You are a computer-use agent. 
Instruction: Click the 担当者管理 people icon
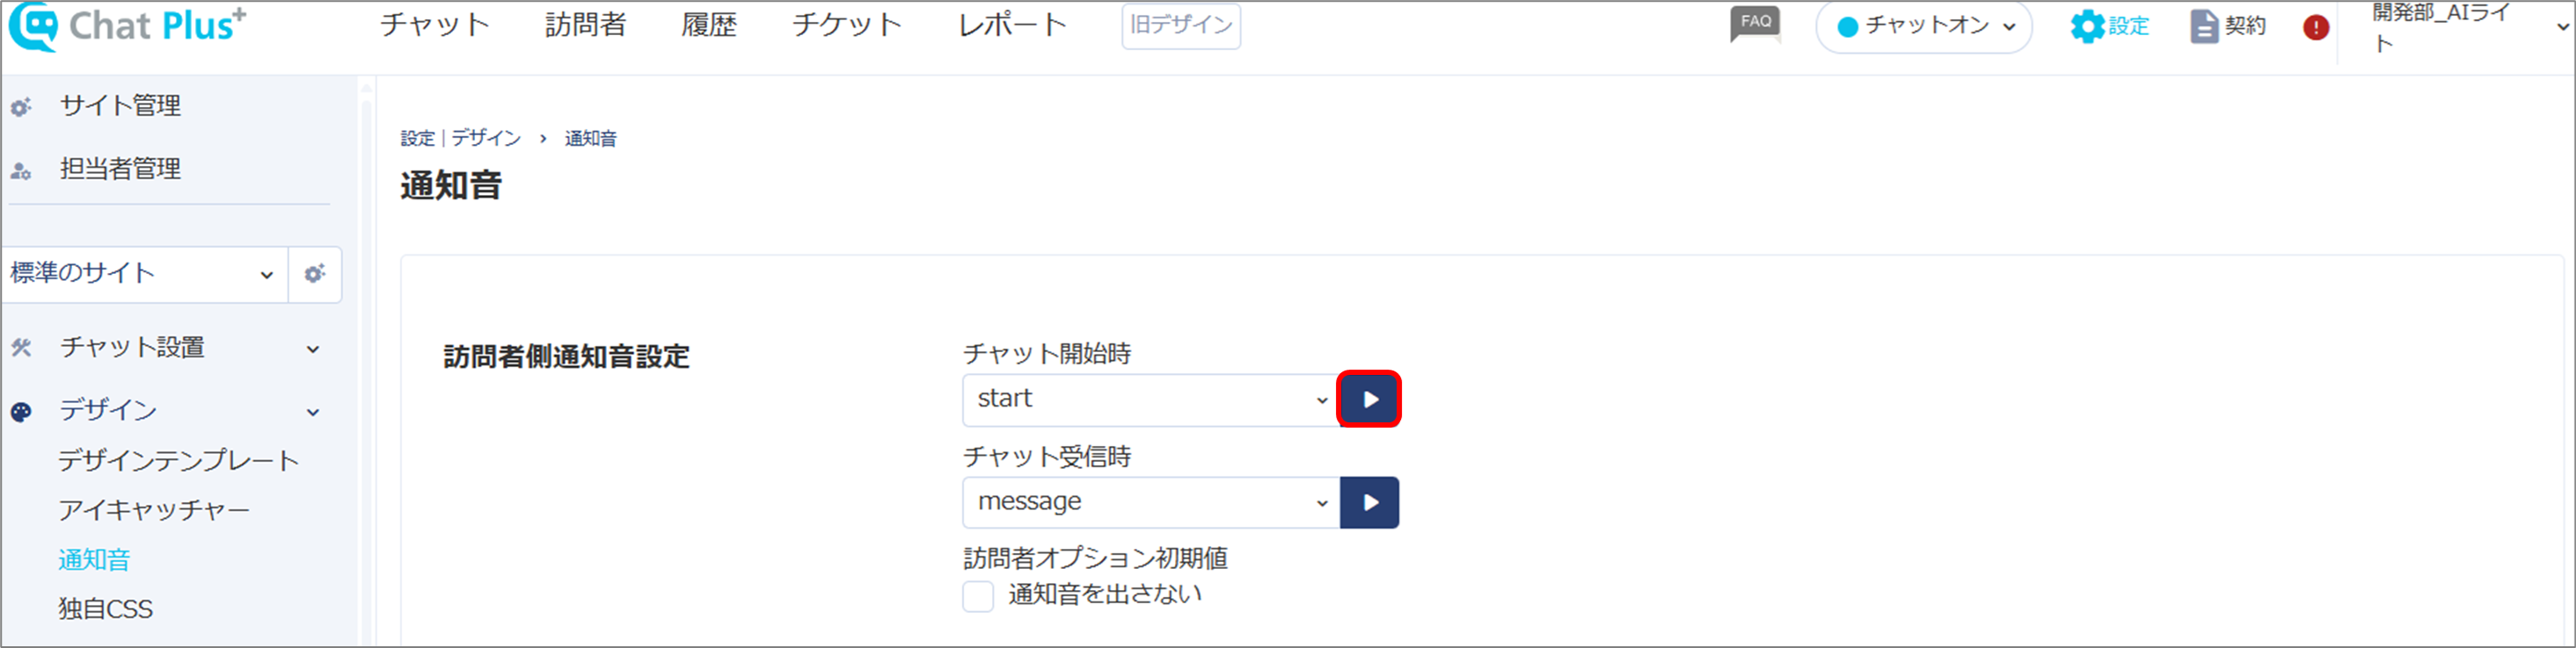(x=21, y=170)
